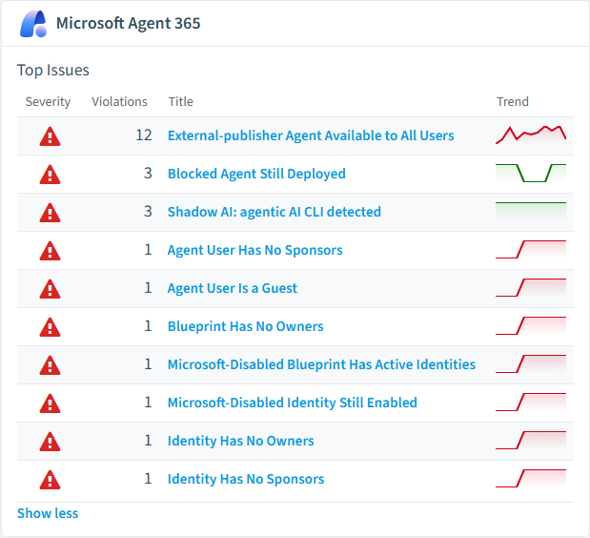The height and width of the screenshot is (538, 590).
Task: Open the Identity Has No Sponsors issue
Action: tap(246, 479)
